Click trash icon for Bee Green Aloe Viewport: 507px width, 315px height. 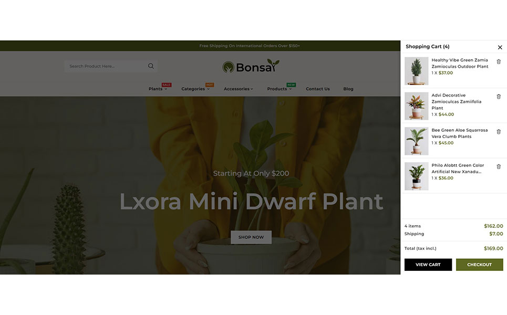point(499,132)
